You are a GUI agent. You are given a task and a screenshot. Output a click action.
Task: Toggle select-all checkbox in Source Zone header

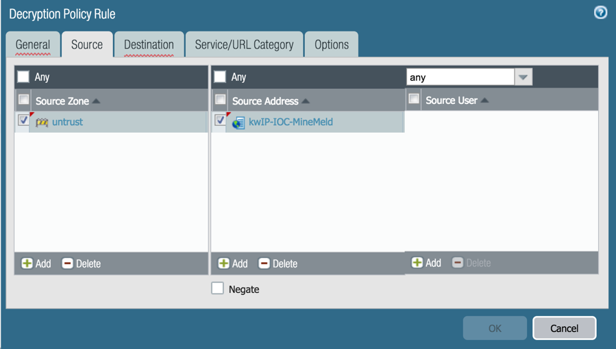tap(23, 100)
